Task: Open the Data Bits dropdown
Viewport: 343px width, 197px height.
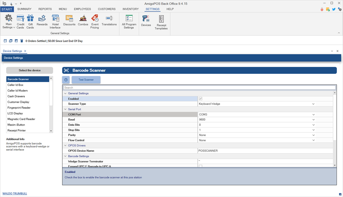Action: pos(313,125)
